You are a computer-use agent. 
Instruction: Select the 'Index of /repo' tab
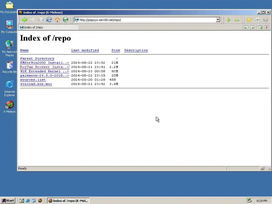pos(48,27)
